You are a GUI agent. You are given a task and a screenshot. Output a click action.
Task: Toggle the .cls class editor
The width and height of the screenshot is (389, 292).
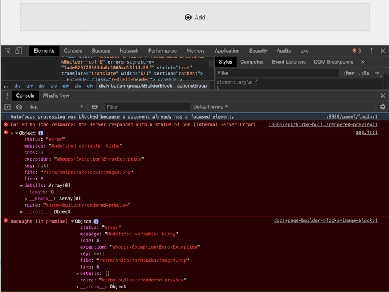tap(364, 74)
